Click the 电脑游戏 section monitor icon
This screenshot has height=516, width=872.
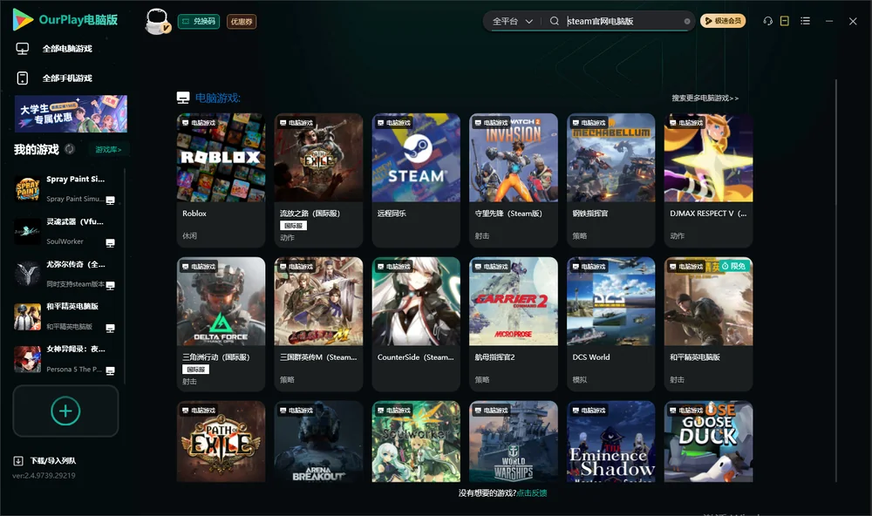coord(183,98)
